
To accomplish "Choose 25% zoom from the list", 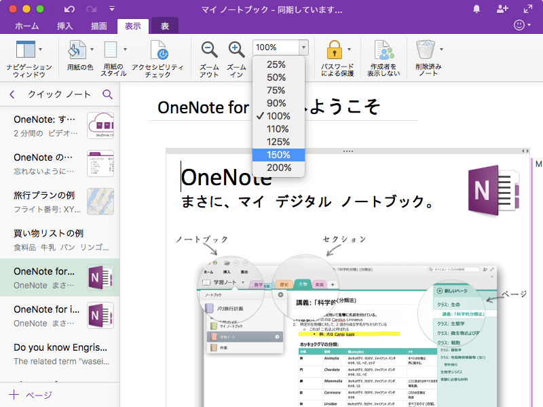I will (278, 64).
